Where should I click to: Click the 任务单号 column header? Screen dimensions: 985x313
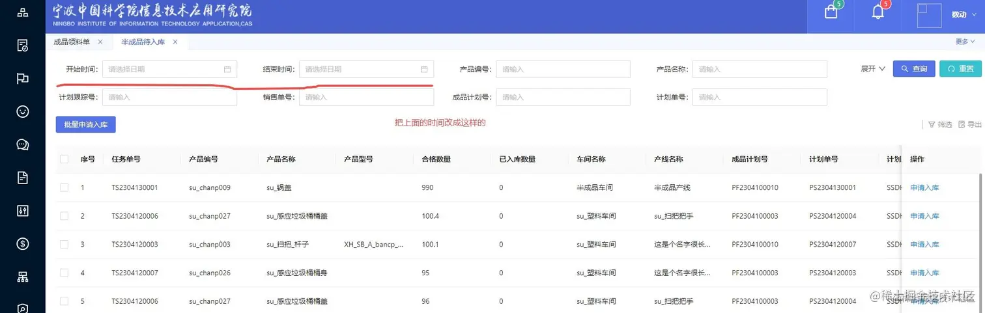[126, 159]
